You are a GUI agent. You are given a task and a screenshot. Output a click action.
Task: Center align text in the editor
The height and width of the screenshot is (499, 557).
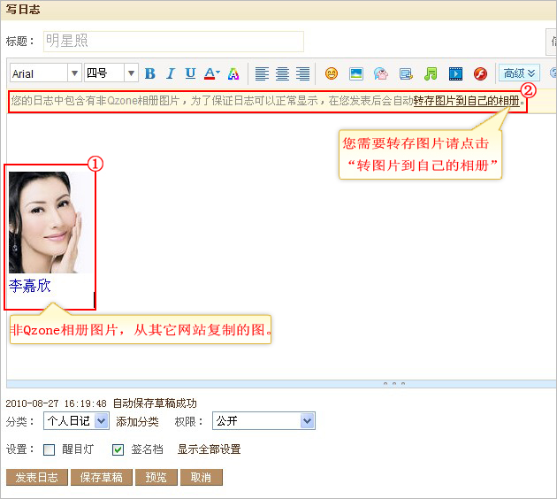(x=282, y=73)
